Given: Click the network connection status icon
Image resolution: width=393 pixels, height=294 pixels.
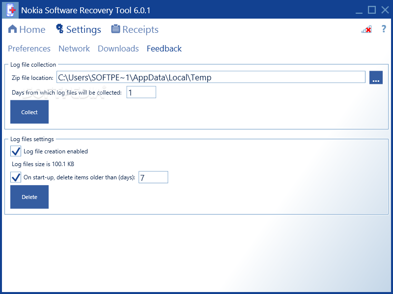Looking at the screenshot, I should point(366,29).
